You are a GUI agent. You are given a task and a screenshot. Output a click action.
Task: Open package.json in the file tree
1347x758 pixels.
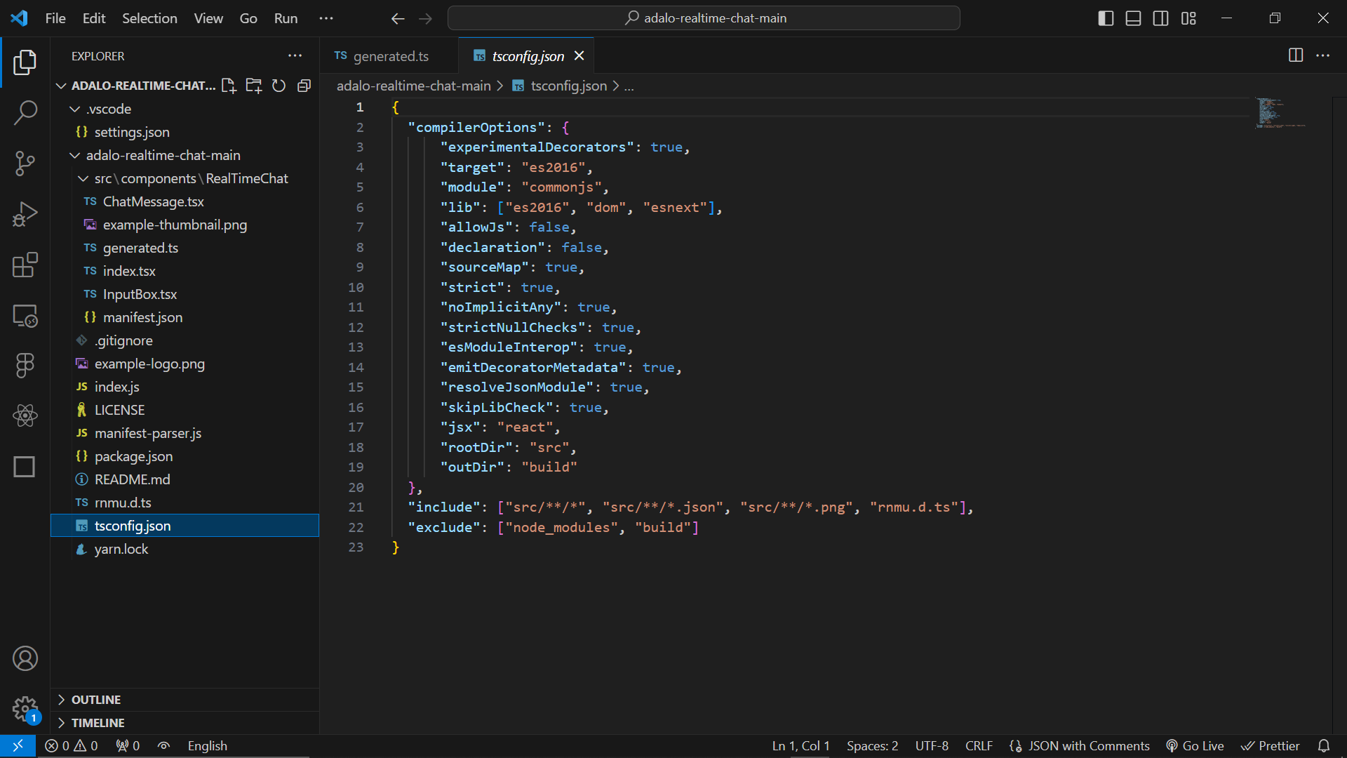[133, 456]
